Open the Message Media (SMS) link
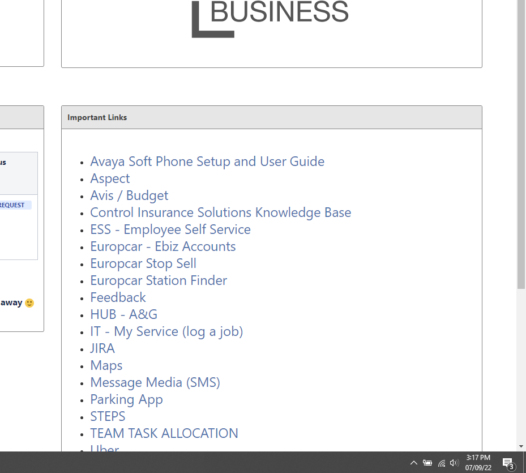Image resolution: width=526 pixels, height=473 pixels. 155,382
